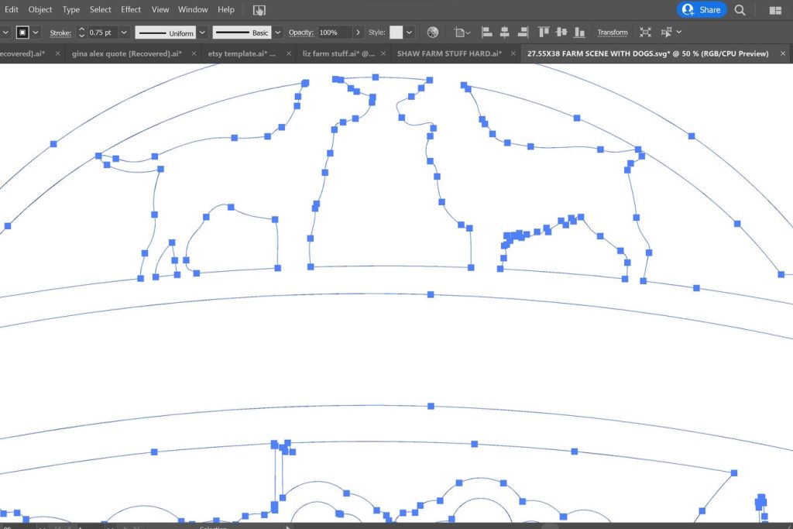The image size is (793, 529).
Task: Open the Effect menu
Action: point(131,9)
